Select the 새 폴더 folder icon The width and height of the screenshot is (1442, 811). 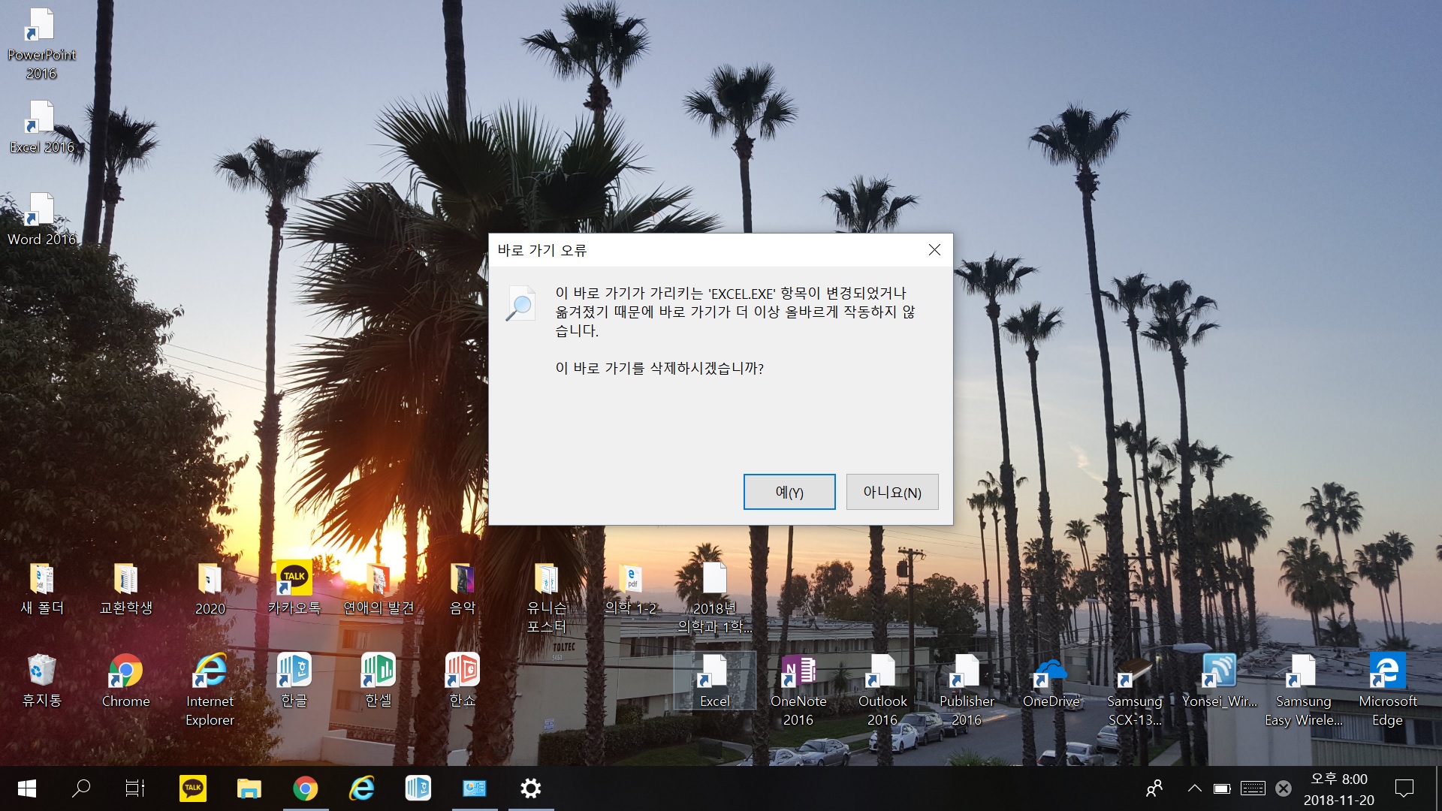coord(41,589)
